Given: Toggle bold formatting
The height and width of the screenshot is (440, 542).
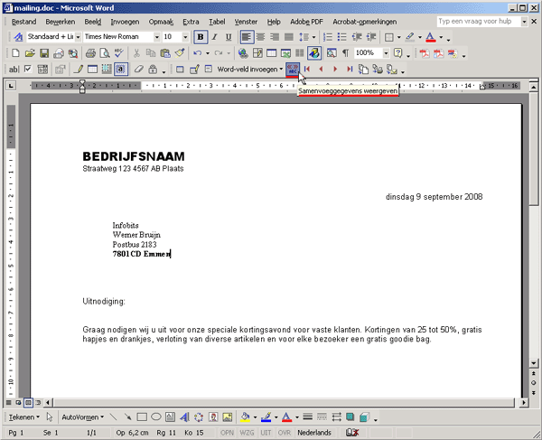Looking at the screenshot, I should 201,37.
